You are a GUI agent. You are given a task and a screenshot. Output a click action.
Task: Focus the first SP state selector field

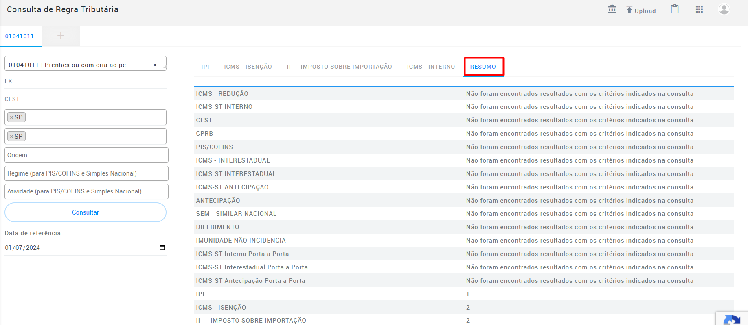86,117
